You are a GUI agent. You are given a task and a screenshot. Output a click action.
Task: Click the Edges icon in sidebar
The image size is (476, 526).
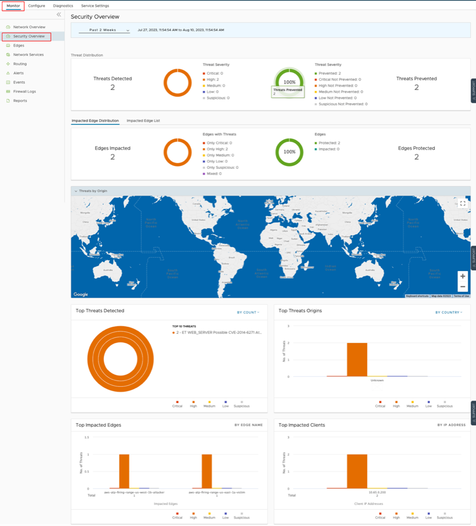pos(8,45)
